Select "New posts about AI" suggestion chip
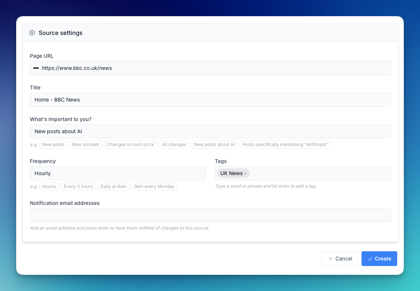The height and width of the screenshot is (291, 420). tap(214, 145)
